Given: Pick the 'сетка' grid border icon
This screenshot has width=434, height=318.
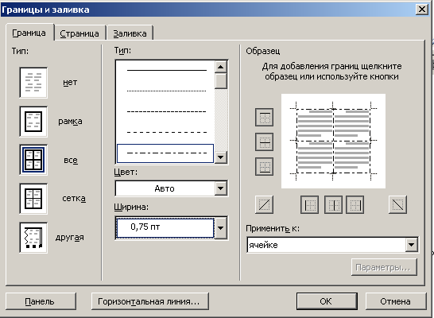Looking at the screenshot, I should (33, 199).
